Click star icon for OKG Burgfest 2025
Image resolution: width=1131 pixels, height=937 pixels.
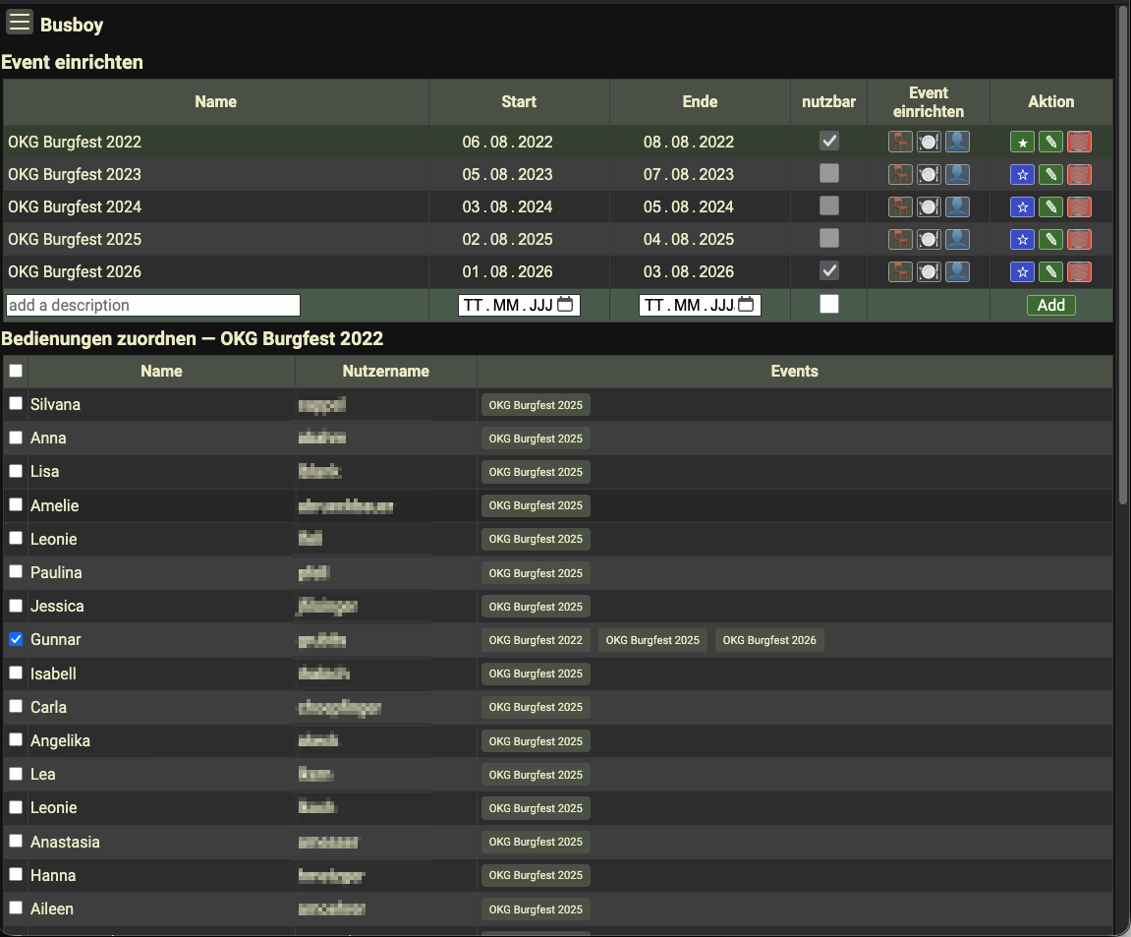point(1023,240)
